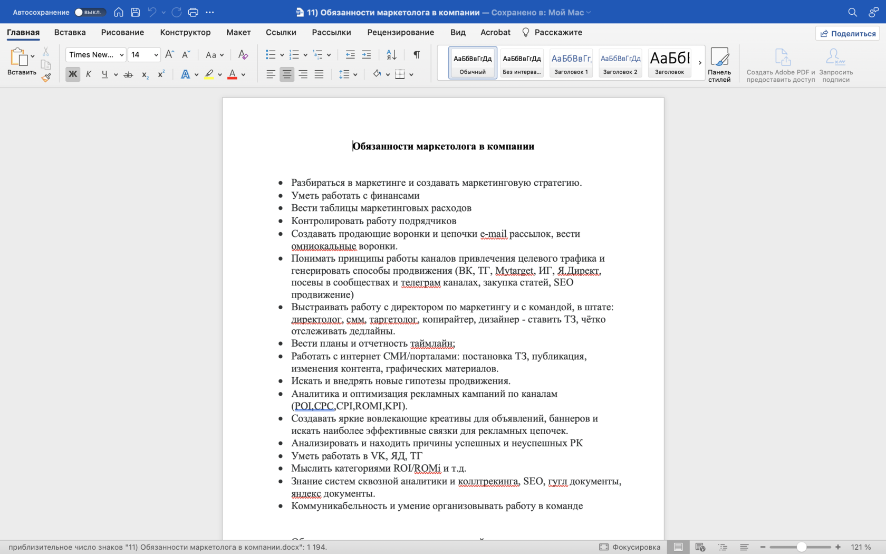Select the Заголовок 1 style thumbnail
The height and width of the screenshot is (554, 886).
571,63
